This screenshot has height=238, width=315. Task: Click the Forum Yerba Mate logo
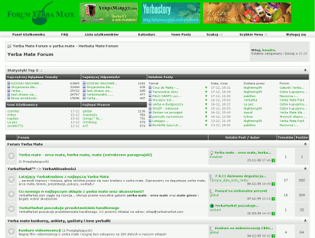[x=41, y=13]
